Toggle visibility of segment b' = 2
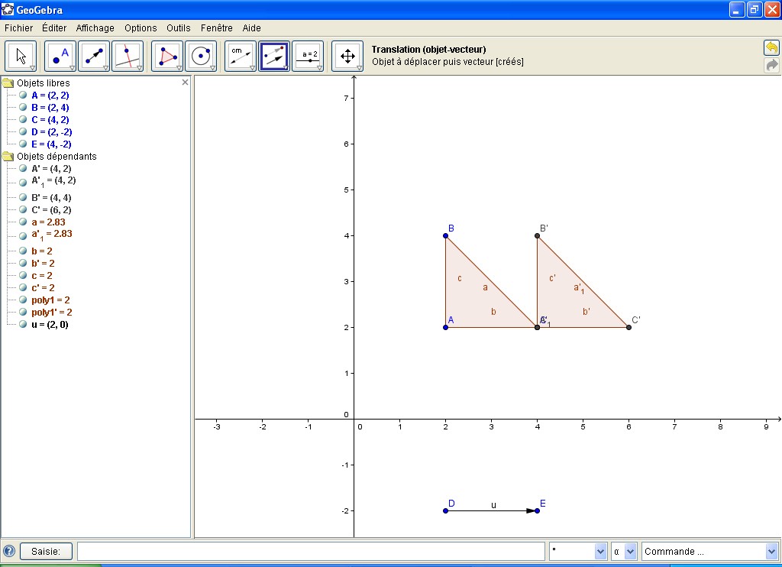The width and height of the screenshot is (782, 567). point(23,263)
